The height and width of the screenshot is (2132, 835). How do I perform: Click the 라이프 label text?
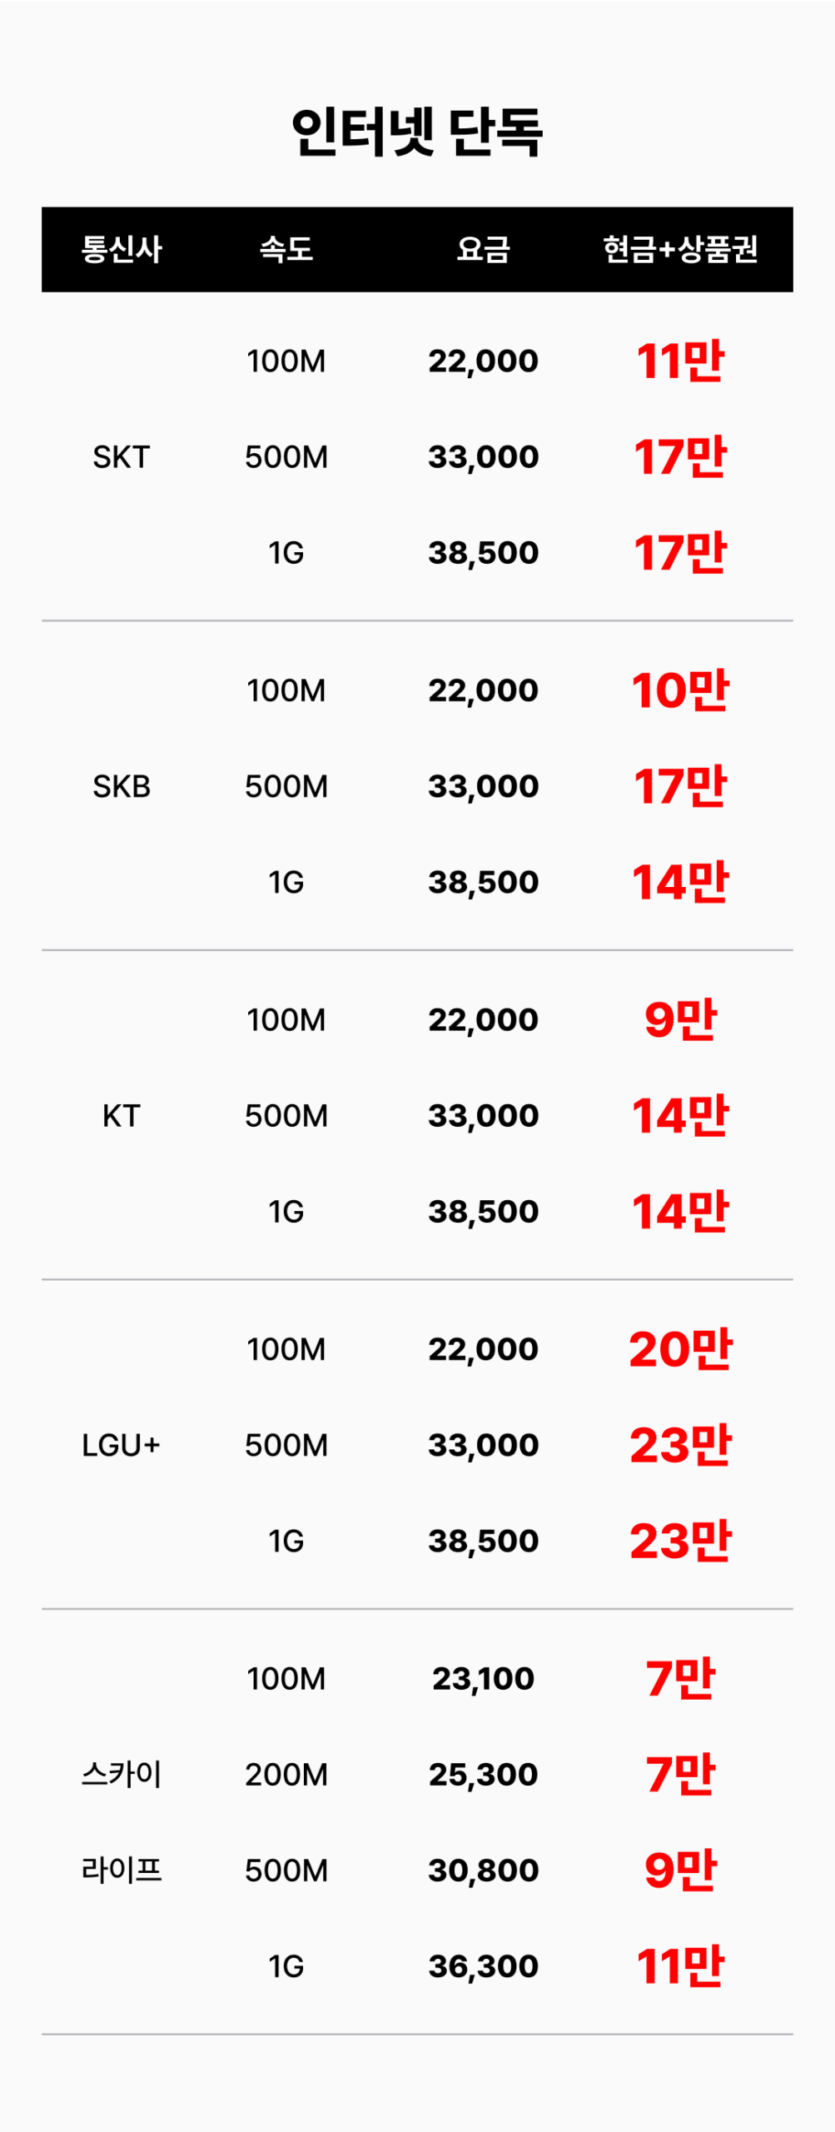tap(122, 1870)
